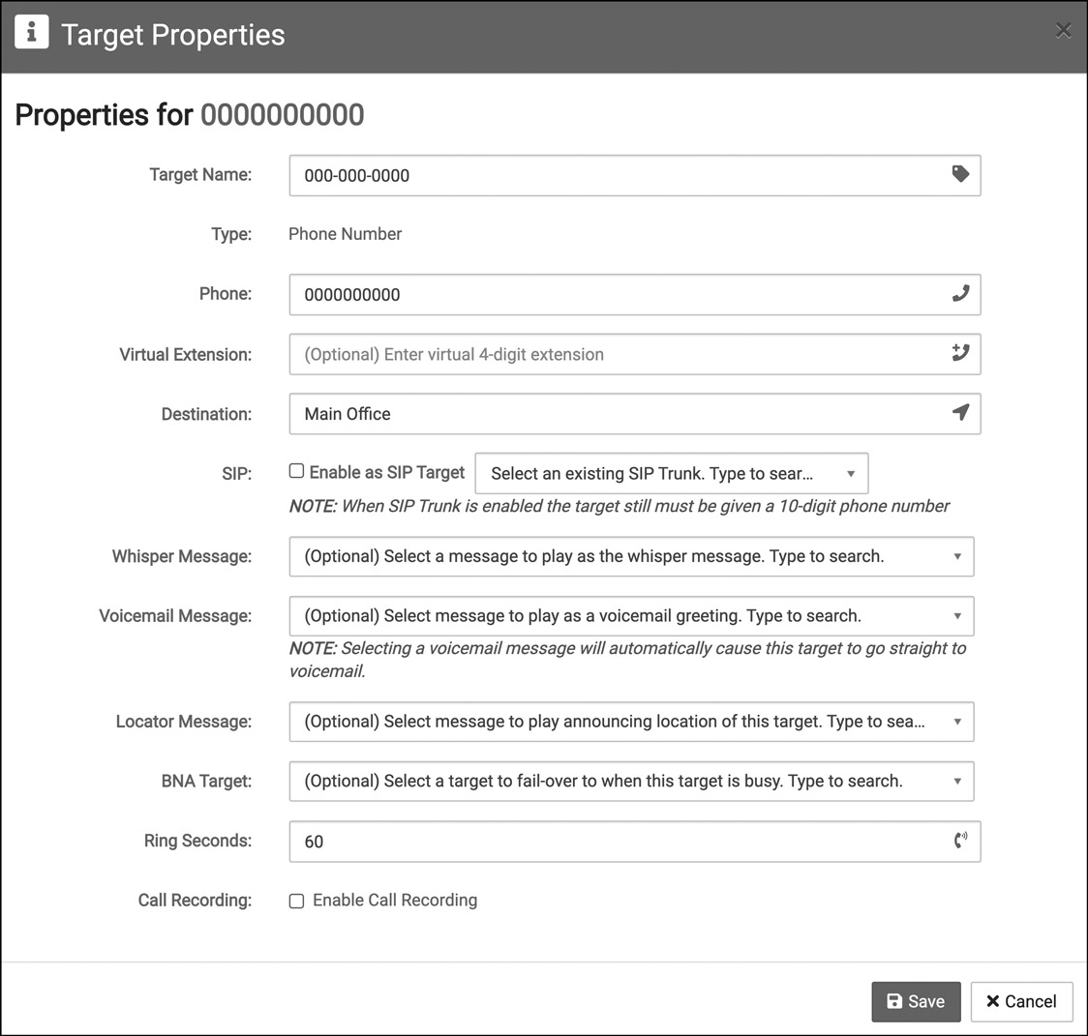The width and height of the screenshot is (1088, 1036).
Task: Enable Call Recording for this target
Action: tap(296, 901)
